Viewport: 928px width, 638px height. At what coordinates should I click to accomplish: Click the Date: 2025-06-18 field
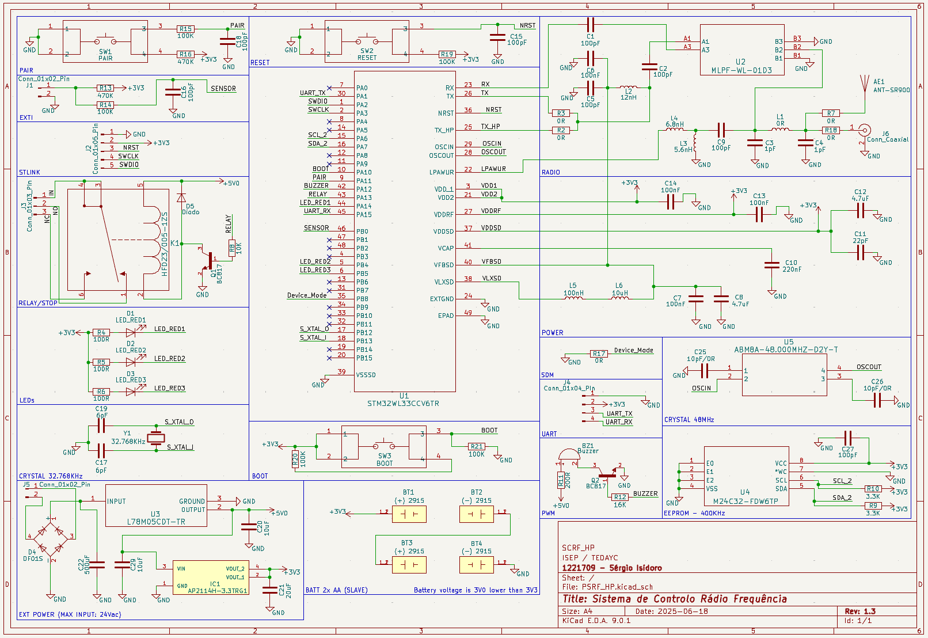coord(672,612)
